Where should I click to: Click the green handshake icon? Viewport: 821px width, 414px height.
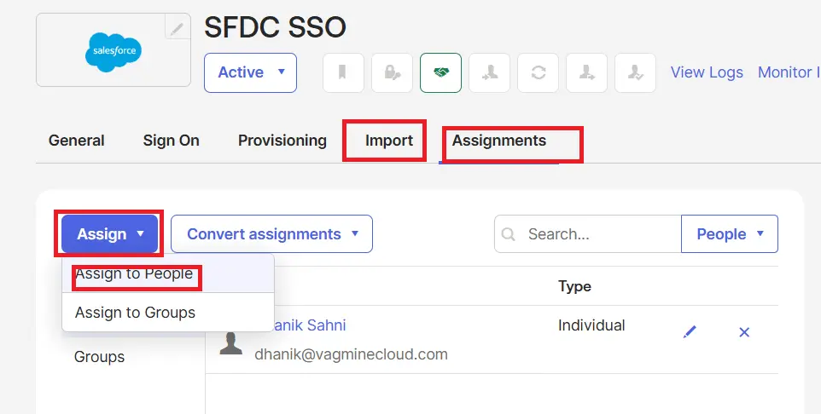tap(441, 72)
